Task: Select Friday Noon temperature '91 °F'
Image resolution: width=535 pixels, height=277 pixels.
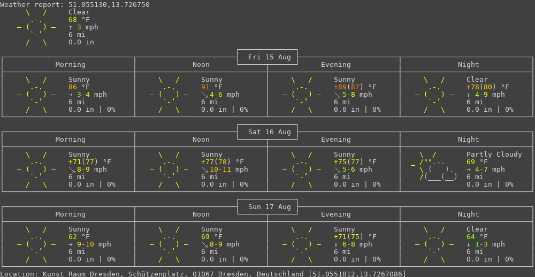Action: click(212, 87)
